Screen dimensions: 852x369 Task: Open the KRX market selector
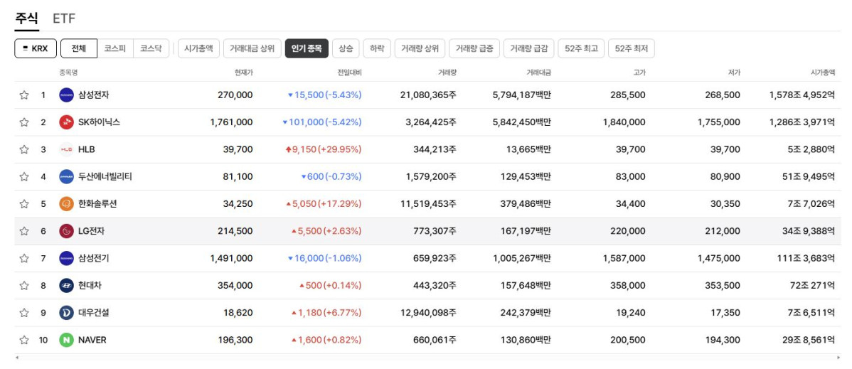tap(36, 48)
